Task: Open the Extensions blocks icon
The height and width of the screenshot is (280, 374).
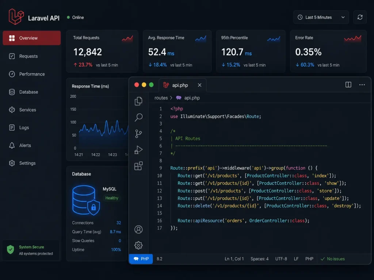Action: click(x=138, y=166)
